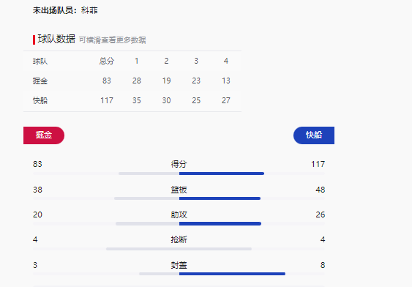Click the 总分 column header

(x=107, y=61)
